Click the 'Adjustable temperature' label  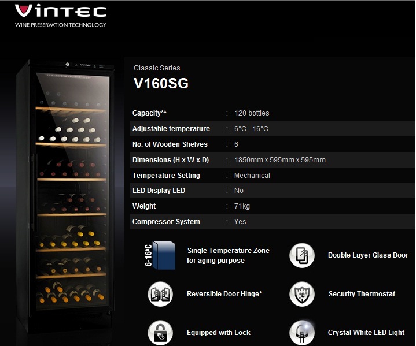(171, 129)
